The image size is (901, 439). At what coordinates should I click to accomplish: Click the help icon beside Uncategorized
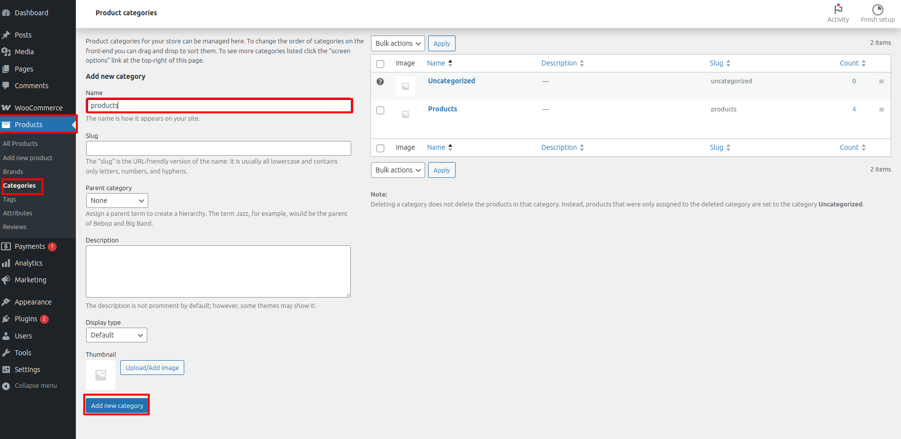point(380,82)
